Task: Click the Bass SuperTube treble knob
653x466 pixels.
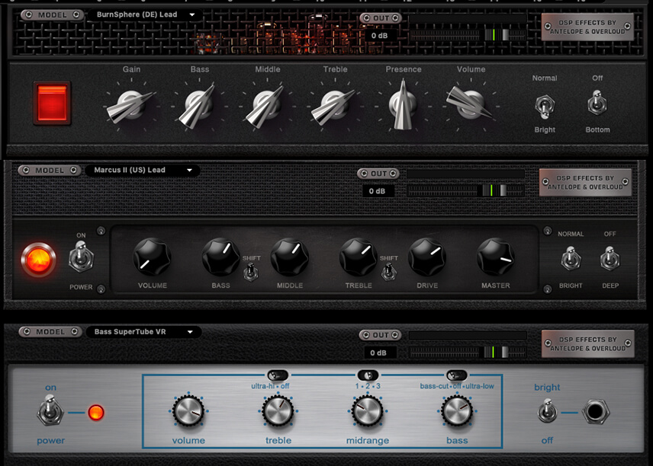Action: 278,410
